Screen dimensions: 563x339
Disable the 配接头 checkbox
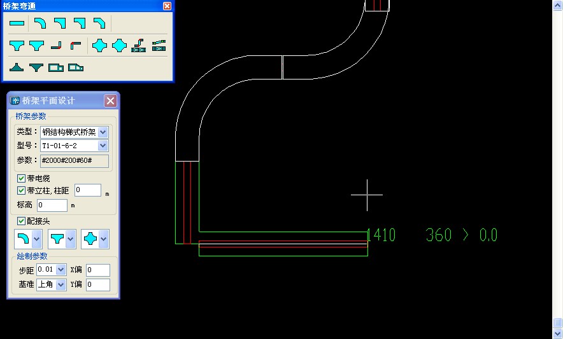[x=22, y=221]
